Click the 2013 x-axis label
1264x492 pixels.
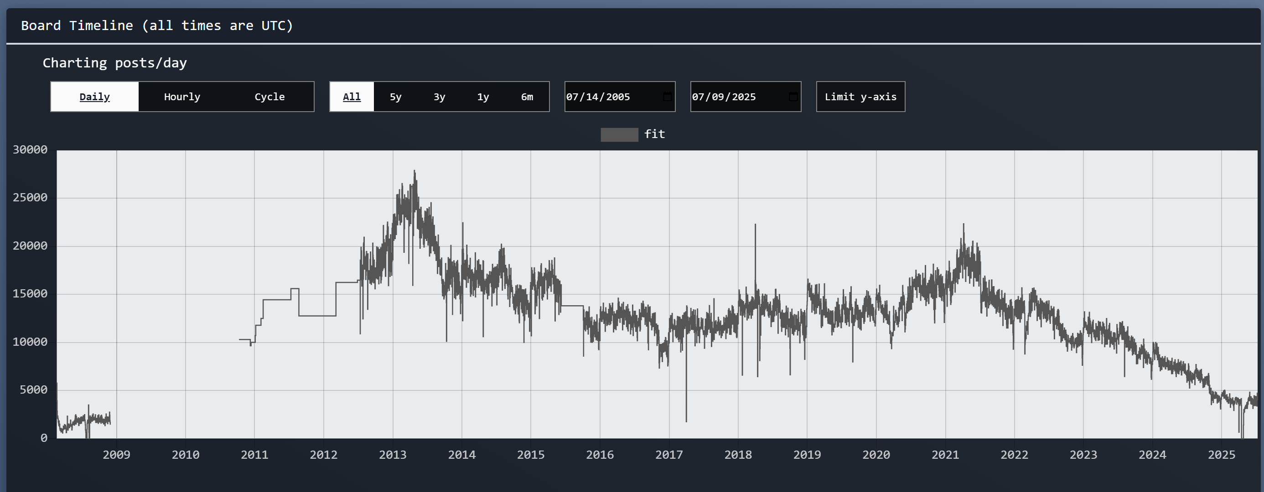[x=393, y=455]
